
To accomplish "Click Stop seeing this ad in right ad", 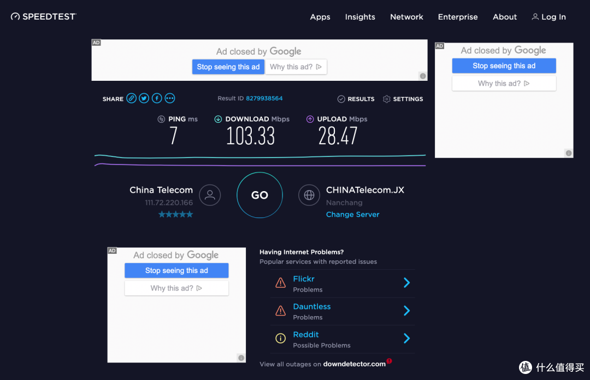I will tap(504, 66).
